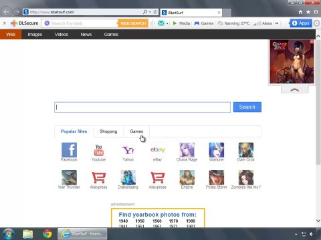Open the War Thunder game icon
321x240 pixels.
coord(69,177)
